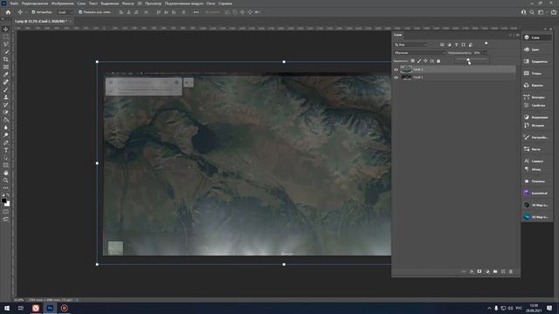Hide the Слой 1 layer
The width and height of the screenshot is (559, 314).
(x=396, y=78)
